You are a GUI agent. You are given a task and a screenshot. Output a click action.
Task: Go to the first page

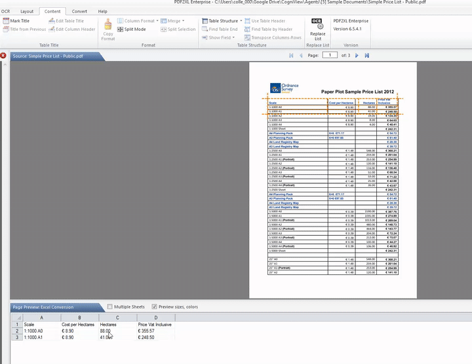pos(291,56)
